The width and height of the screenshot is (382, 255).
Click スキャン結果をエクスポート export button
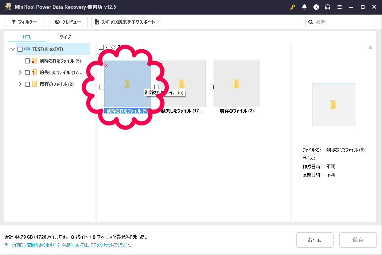(126, 22)
